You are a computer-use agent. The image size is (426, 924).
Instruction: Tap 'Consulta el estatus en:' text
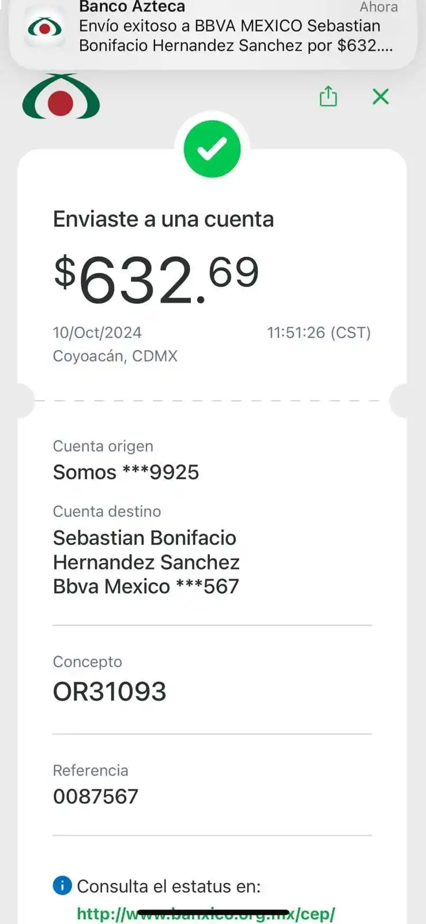click(x=168, y=886)
